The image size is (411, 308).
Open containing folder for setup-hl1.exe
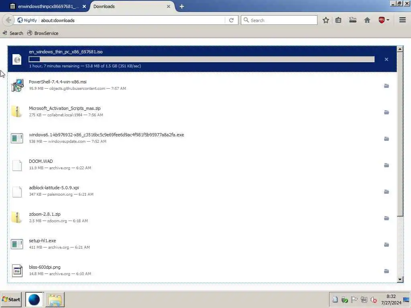pyautogui.click(x=387, y=245)
